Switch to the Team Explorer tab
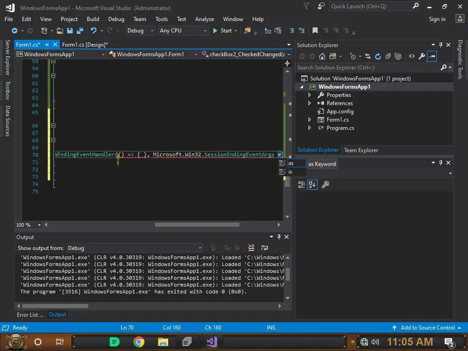The height and width of the screenshot is (351, 468). pyautogui.click(x=361, y=150)
